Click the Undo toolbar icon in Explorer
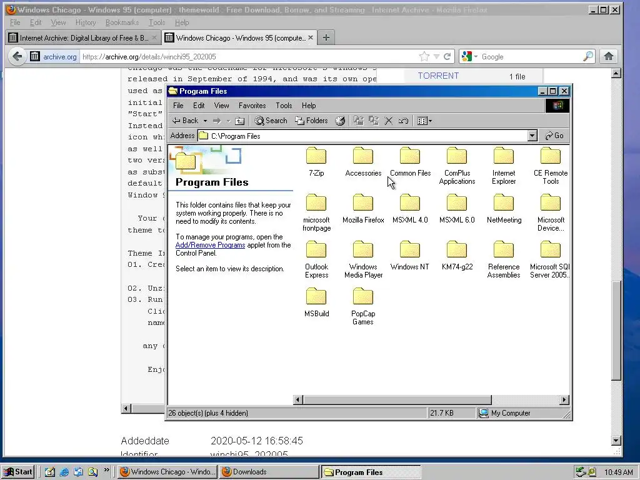This screenshot has width=640, height=480. pos(403,121)
